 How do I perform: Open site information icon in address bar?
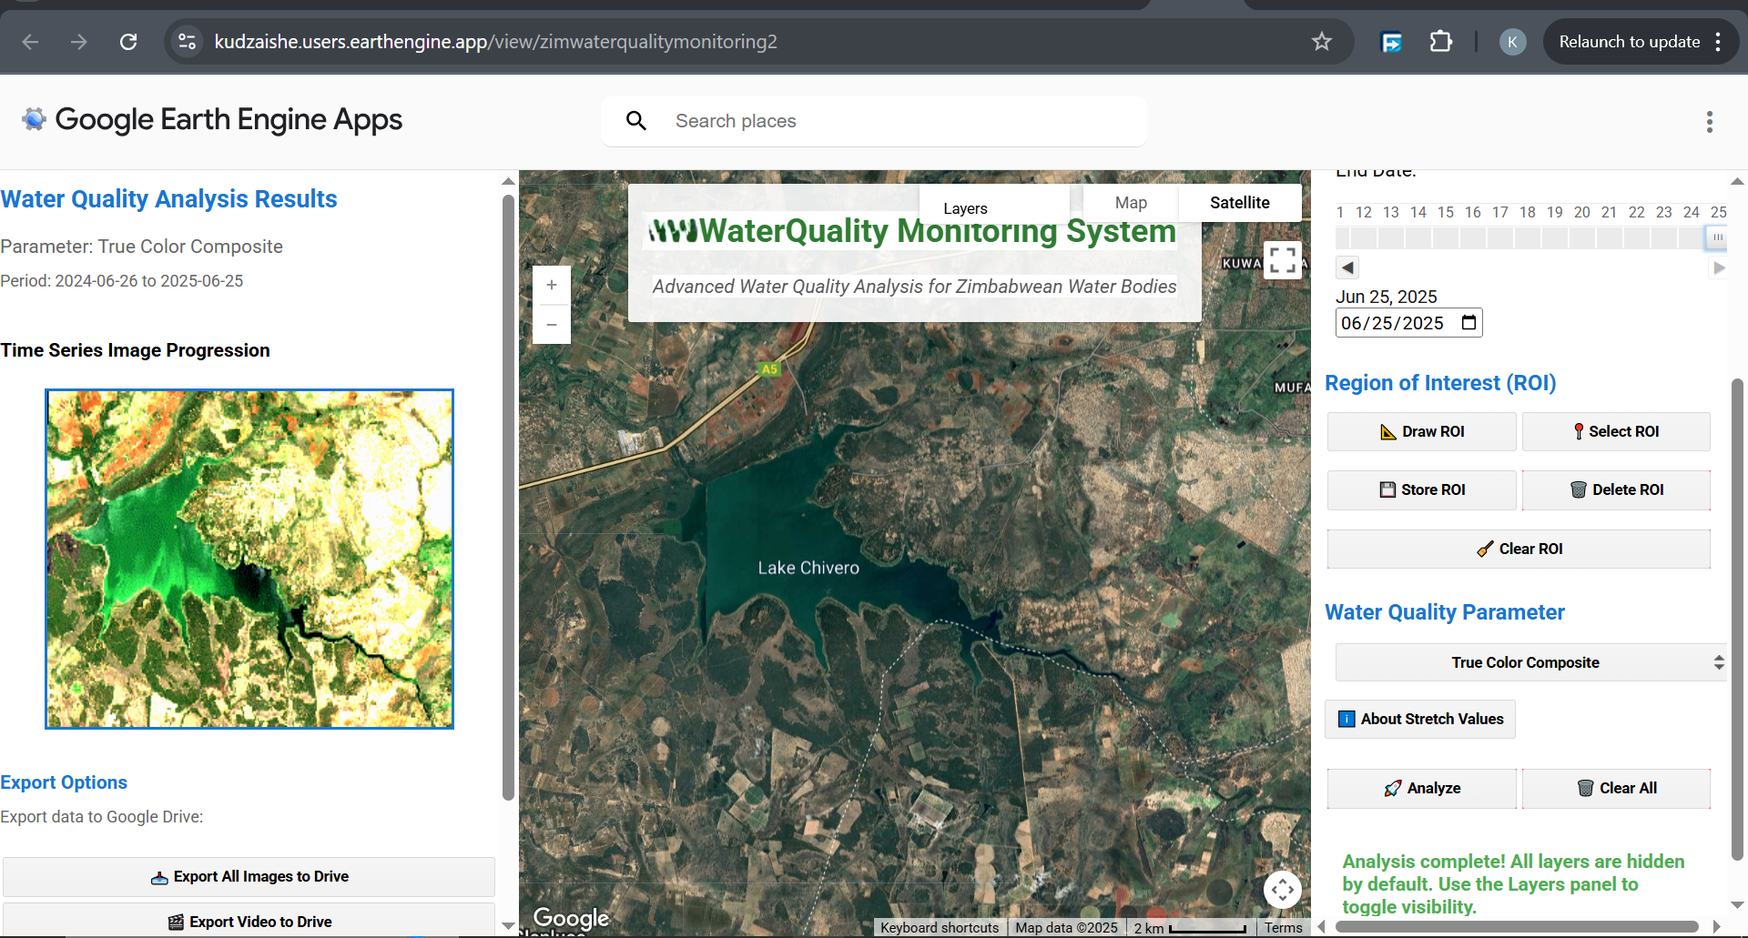click(188, 42)
